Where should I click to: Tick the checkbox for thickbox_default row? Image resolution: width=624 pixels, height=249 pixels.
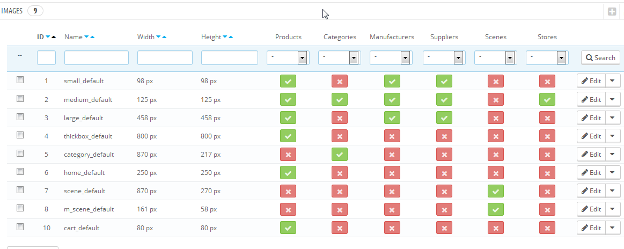[20, 135]
